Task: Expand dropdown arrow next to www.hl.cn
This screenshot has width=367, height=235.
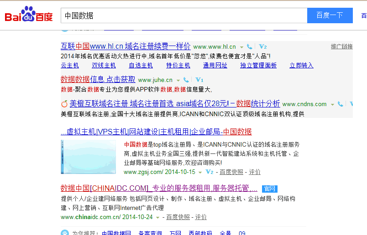Action: click(x=242, y=47)
